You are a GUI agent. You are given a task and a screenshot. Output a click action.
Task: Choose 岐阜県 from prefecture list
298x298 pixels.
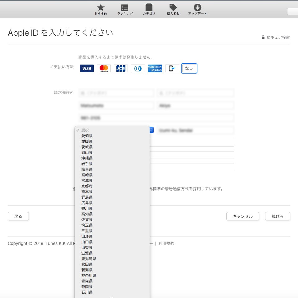pyautogui.click(x=112, y=169)
